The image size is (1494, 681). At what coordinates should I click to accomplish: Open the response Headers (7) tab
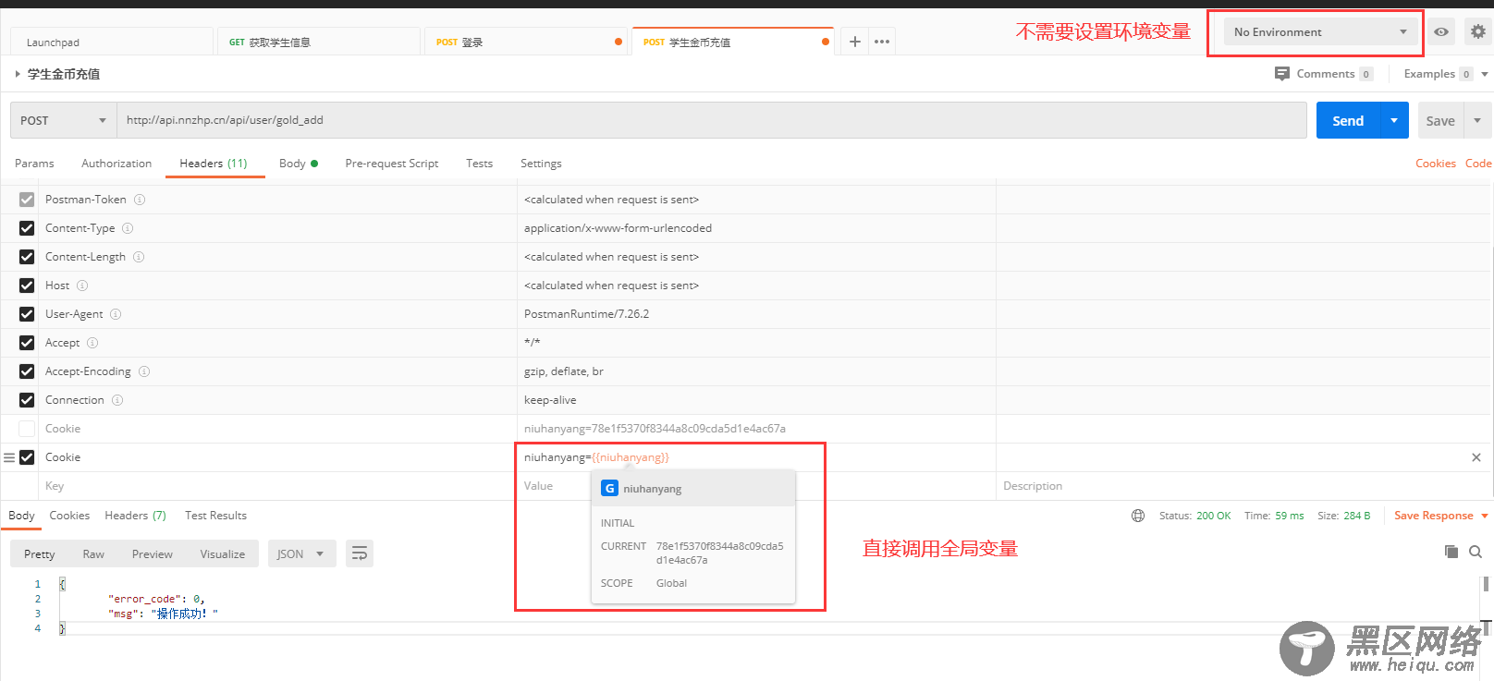tap(135, 516)
